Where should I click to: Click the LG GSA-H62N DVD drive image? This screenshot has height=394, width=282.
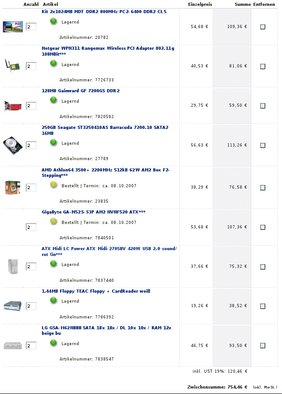click(13, 346)
